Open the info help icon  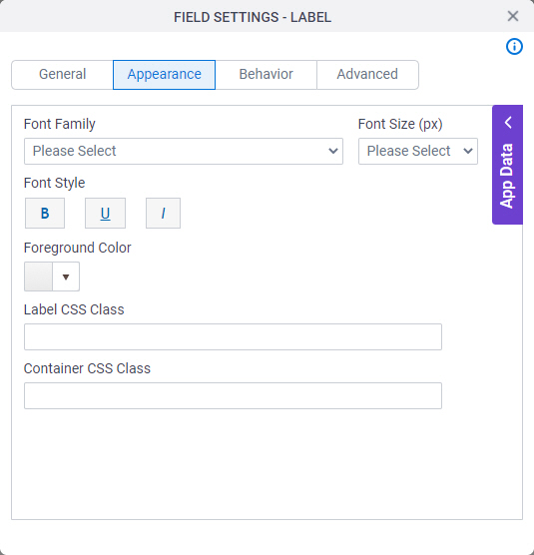514,46
